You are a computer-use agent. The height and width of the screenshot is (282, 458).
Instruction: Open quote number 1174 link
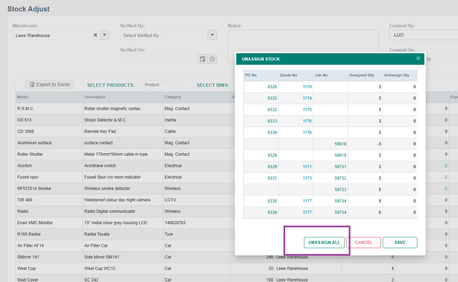coord(307,98)
